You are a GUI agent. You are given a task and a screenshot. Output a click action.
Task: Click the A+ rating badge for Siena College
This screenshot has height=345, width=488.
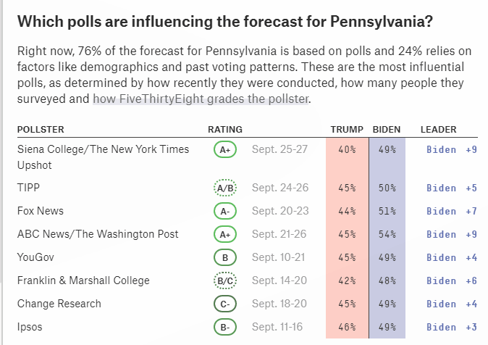tap(225, 149)
